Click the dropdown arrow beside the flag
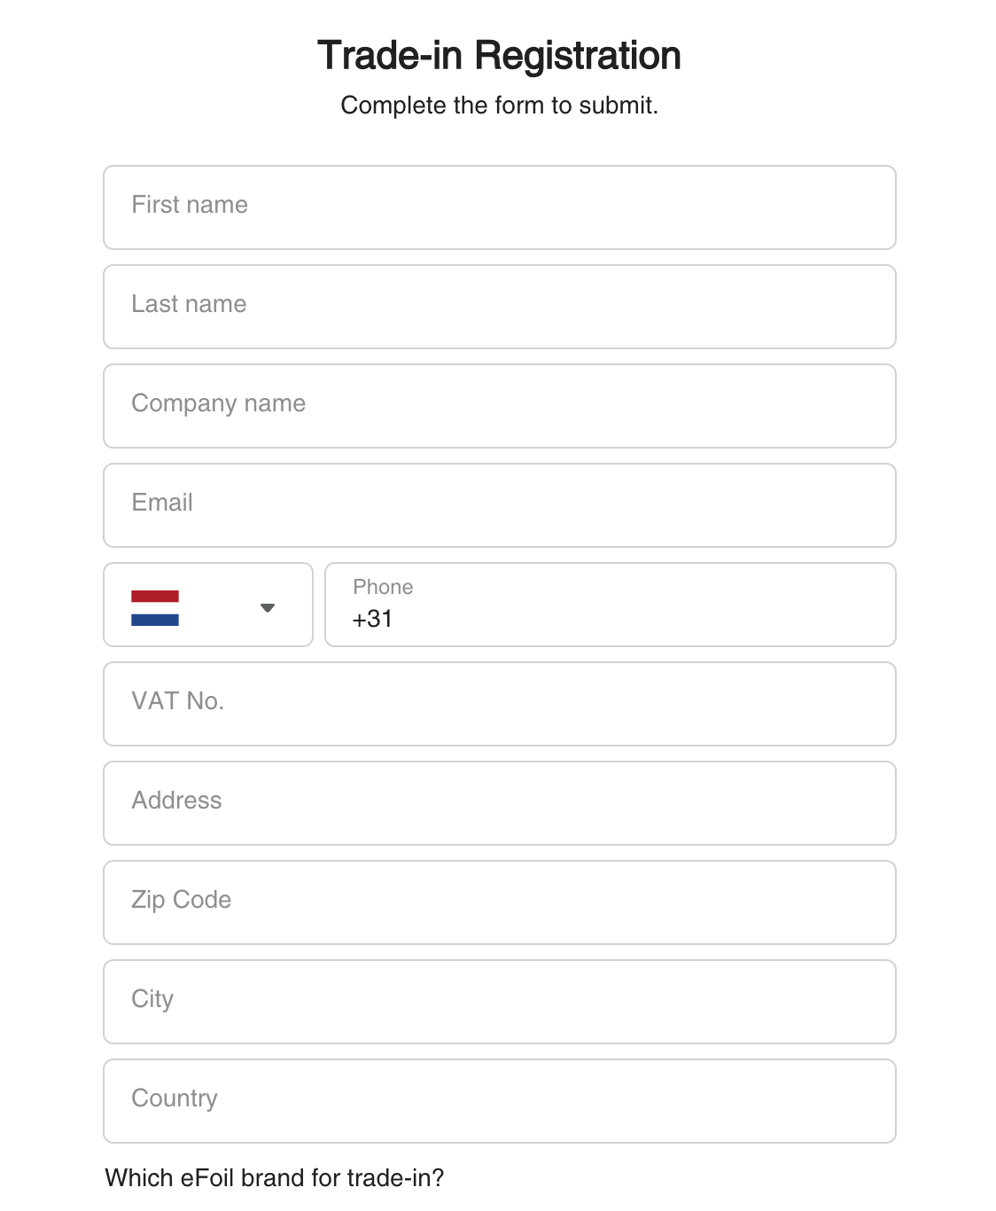 click(268, 608)
